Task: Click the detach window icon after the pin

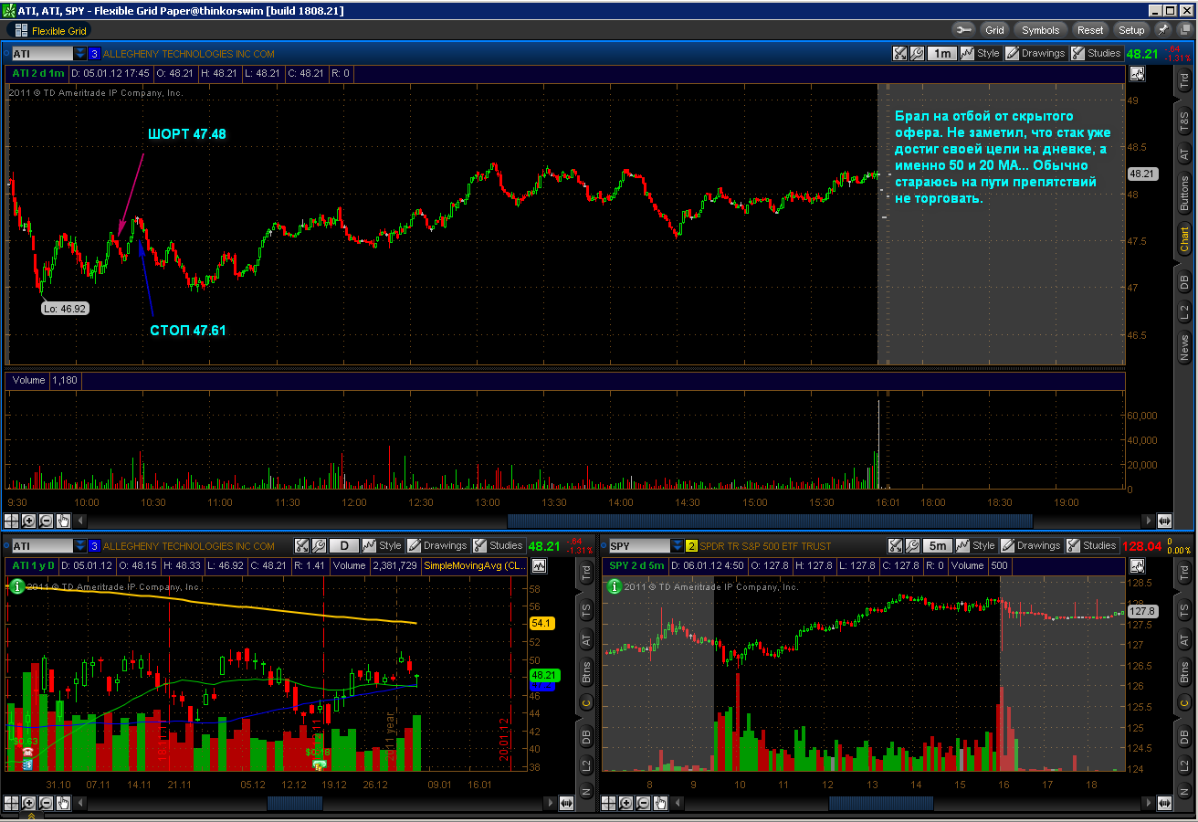Action: [1183, 30]
